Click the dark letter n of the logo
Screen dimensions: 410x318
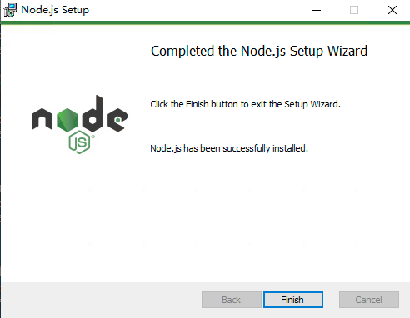[42, 119]
